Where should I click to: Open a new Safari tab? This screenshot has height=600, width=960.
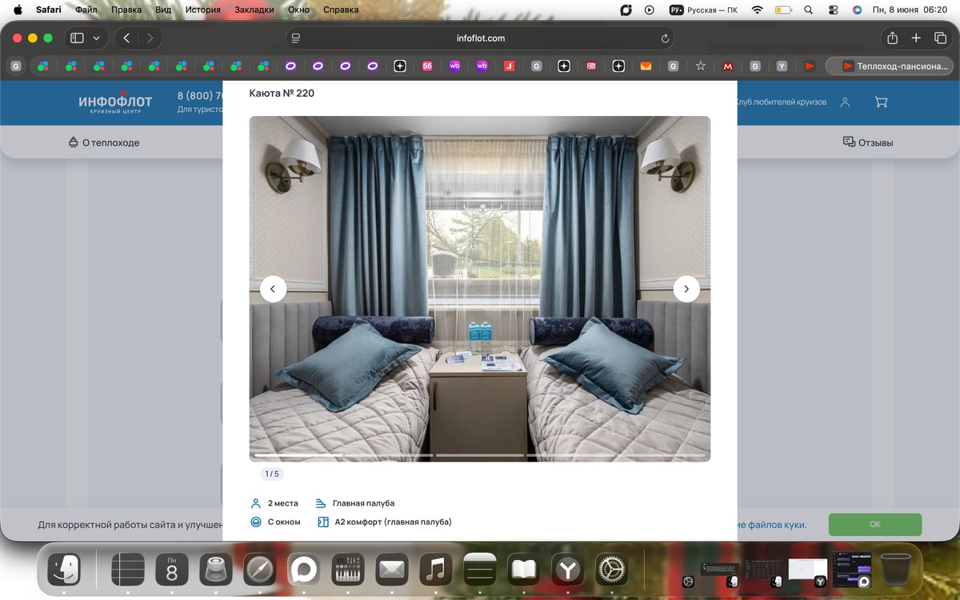click(916, 38)
